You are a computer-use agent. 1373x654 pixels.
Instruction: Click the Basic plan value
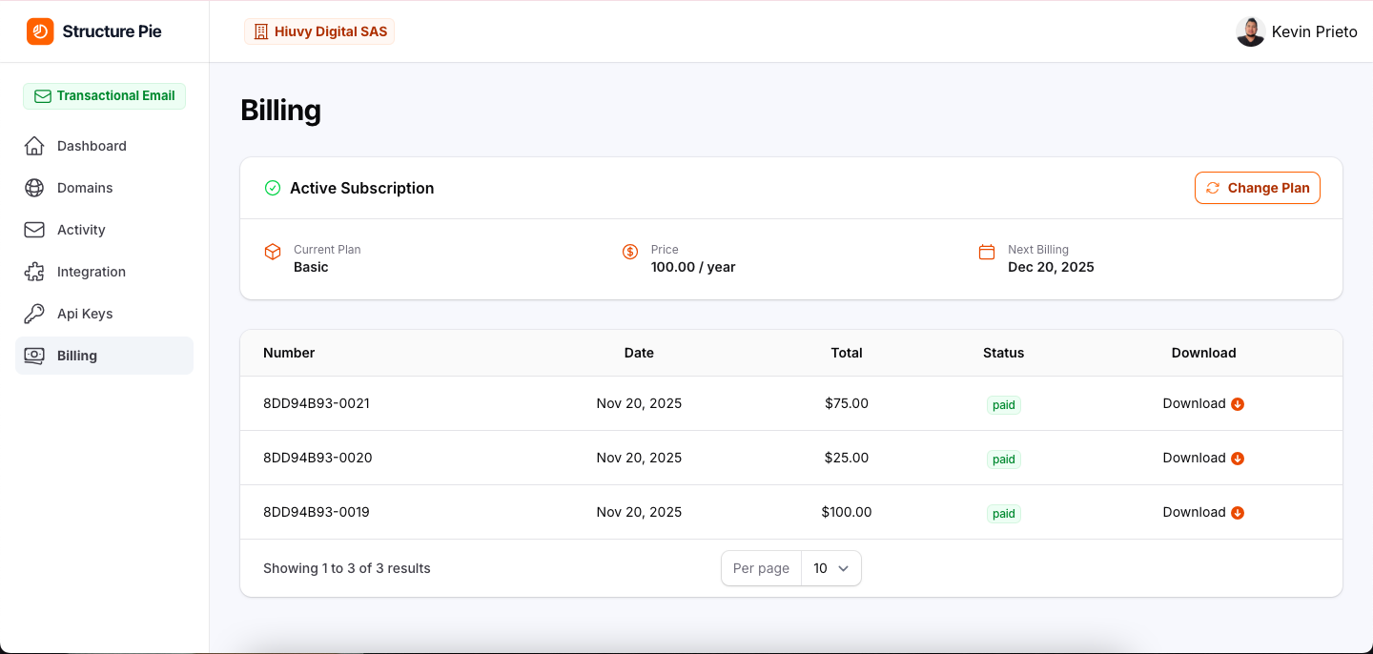tap(311, 267)
